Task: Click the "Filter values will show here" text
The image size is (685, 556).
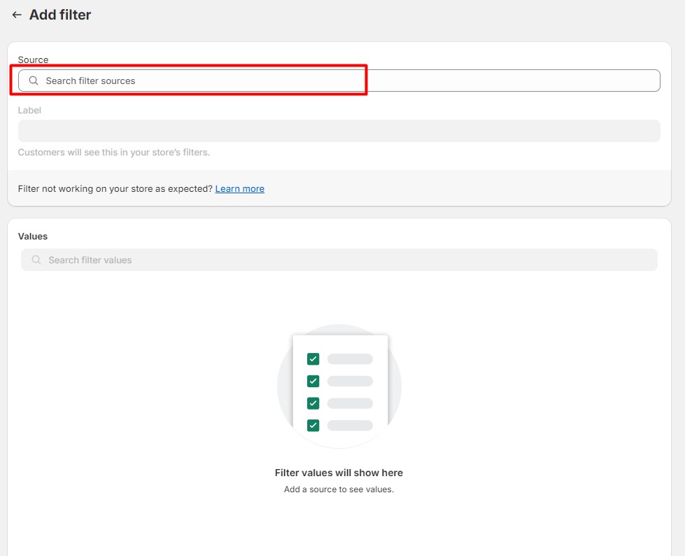Action: (339, 473)
